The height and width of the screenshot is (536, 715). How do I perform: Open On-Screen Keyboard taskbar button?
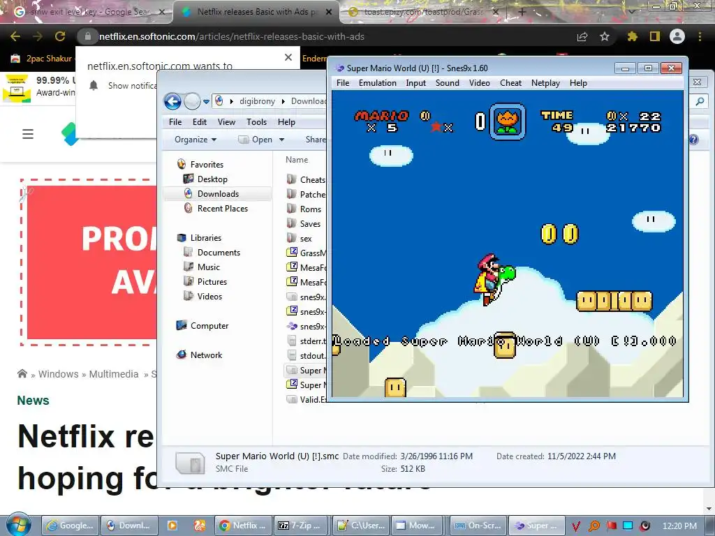click(478, 526)
